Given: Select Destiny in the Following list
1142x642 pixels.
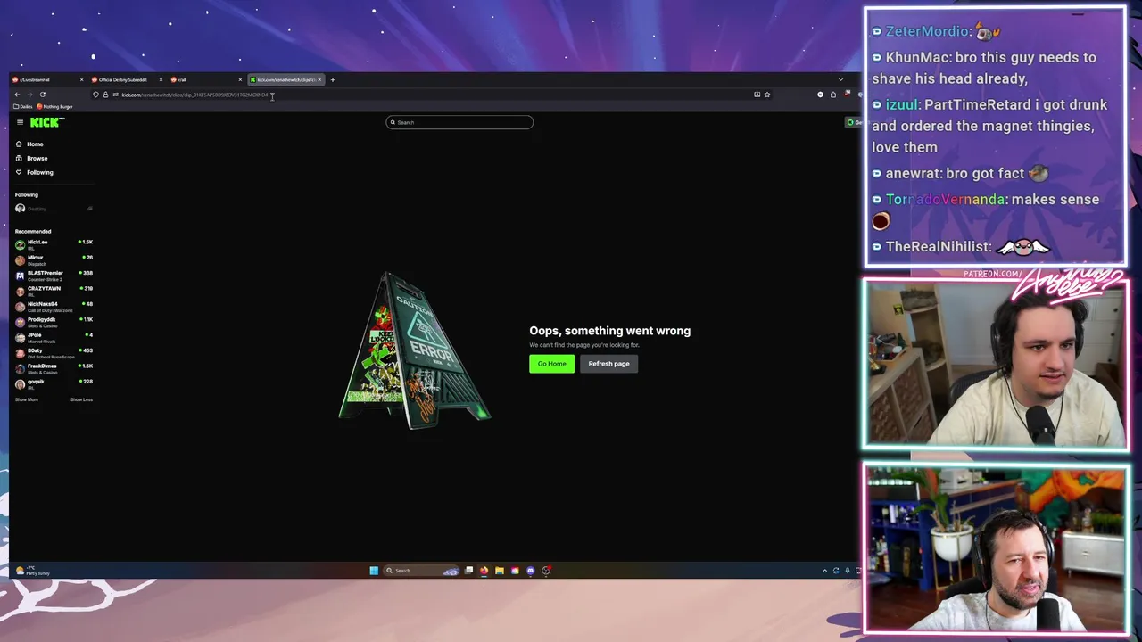Looking at the screenshot, I should [54, 209].
